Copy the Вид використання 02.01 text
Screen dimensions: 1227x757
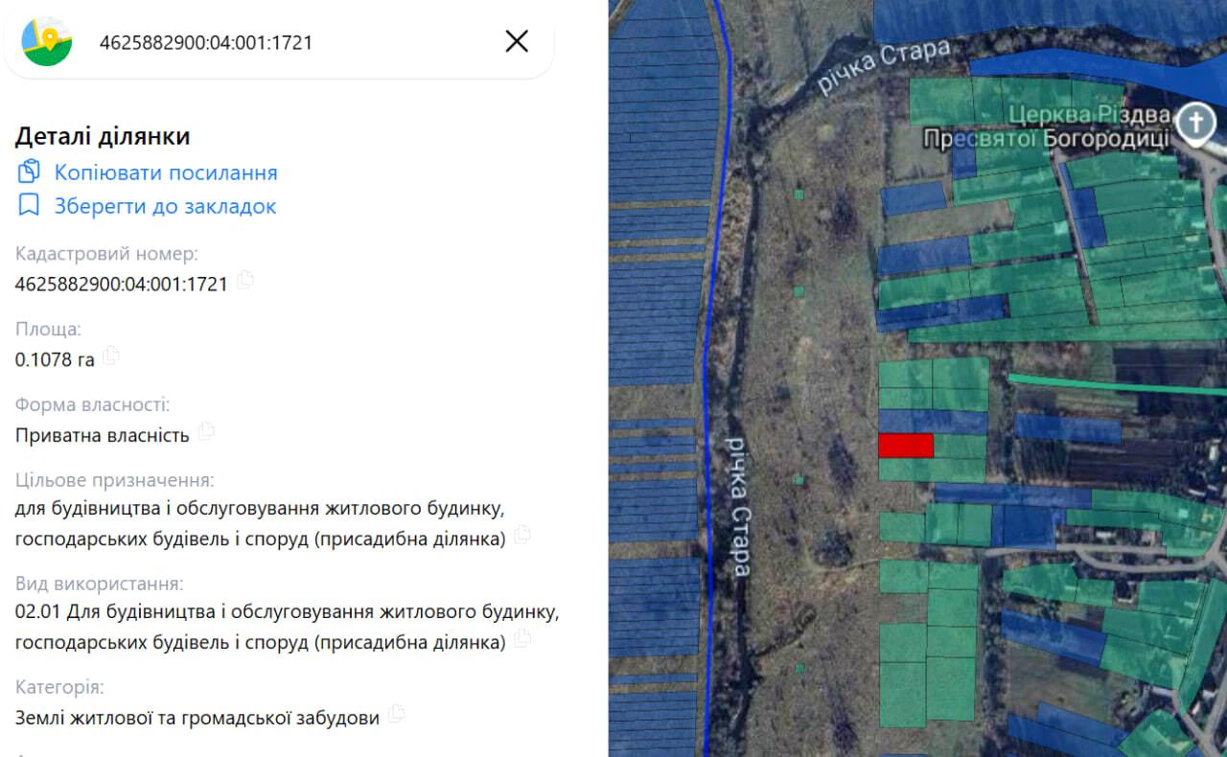point(522,639)
